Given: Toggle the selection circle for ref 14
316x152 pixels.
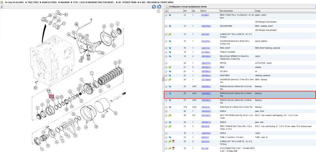Looking at the screenshot, I should (166, 34).
